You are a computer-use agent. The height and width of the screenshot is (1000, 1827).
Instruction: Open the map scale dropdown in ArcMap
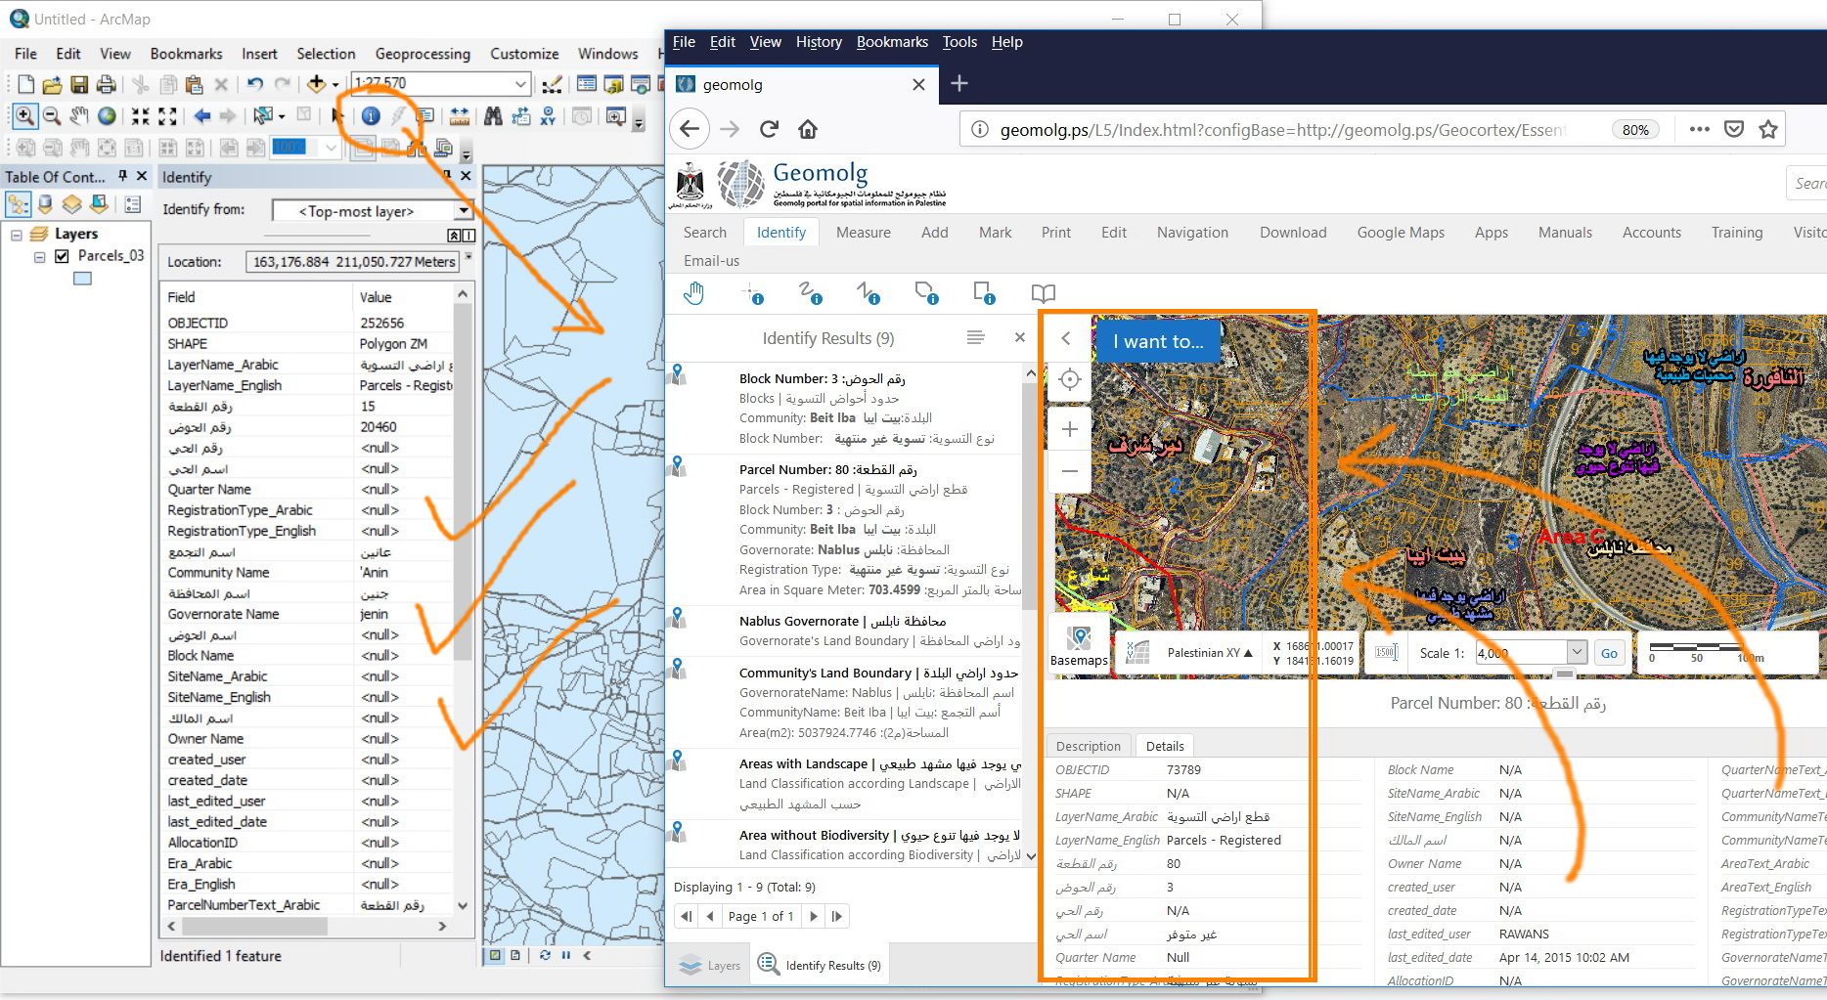[x=521, y=84]
